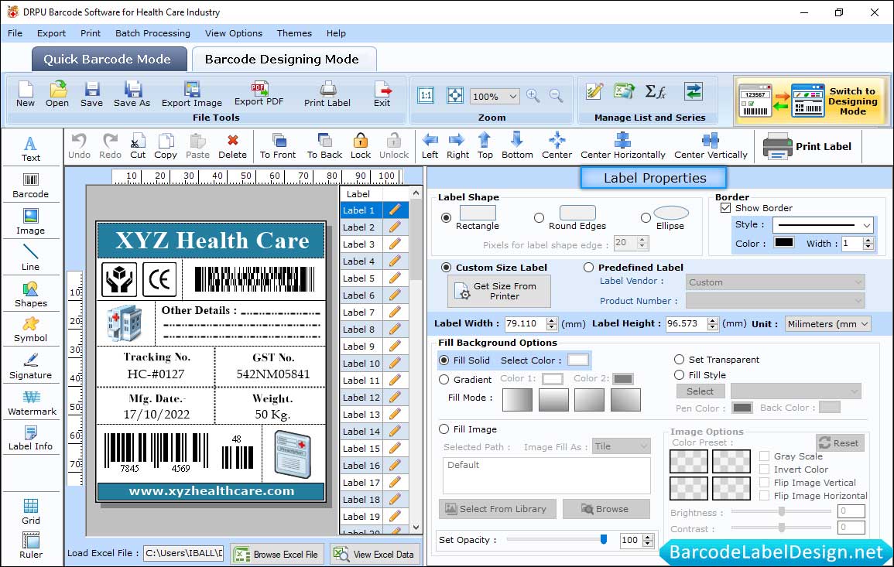Increase Label Width value
894x567 pixels.
point(551,321)
